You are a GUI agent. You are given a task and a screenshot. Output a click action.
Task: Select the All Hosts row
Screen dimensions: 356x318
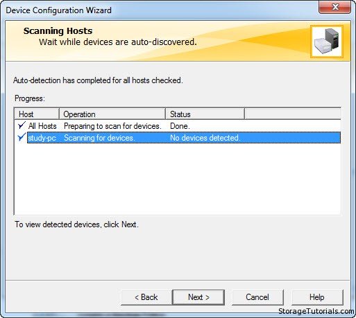coord(178,126)
